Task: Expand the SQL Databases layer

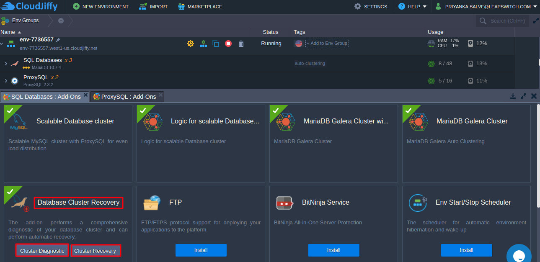Action: [x=6, y=64]
